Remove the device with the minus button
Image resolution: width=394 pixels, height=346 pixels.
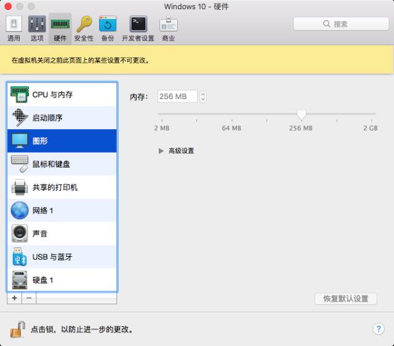click(x=29, y=298)
